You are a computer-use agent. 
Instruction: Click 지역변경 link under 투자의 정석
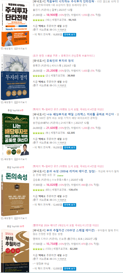pyautogui.click(x=62, y=85)
